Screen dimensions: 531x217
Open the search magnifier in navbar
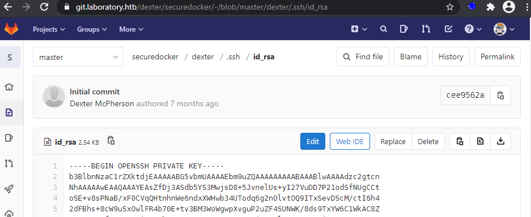pos(383,29)
